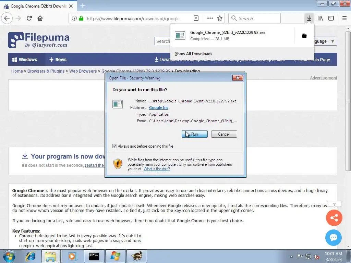Click the Firefox back arrow button

pyautogui.click(x=7, y=18)
